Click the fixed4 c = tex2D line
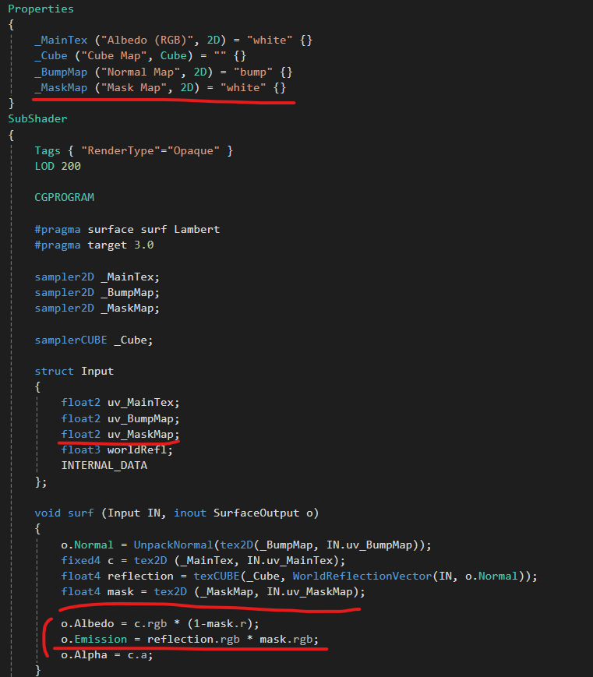The width and height of the screenshot is (593, 677). tap(203, 560)
